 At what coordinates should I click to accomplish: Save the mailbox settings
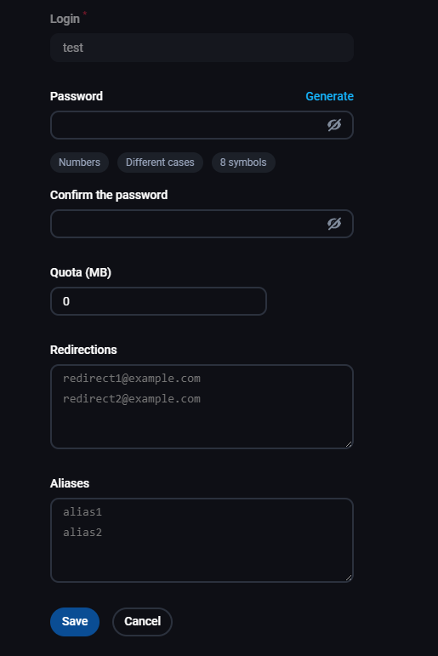pyautogui.click(x=75, y=622)
